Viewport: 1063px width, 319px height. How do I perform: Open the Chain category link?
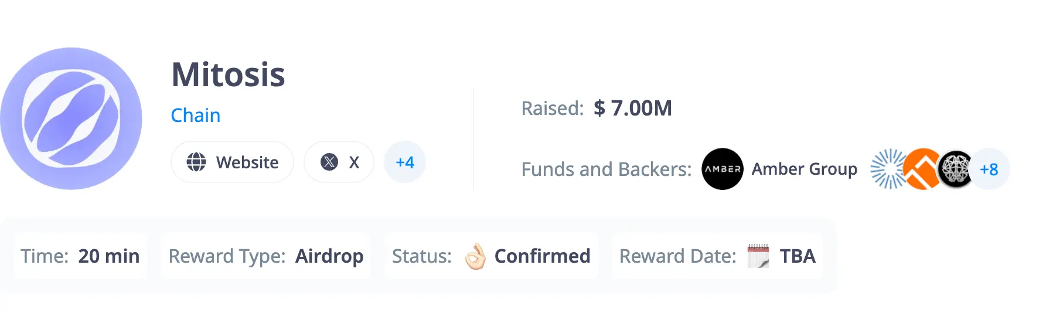pos(196,116)
